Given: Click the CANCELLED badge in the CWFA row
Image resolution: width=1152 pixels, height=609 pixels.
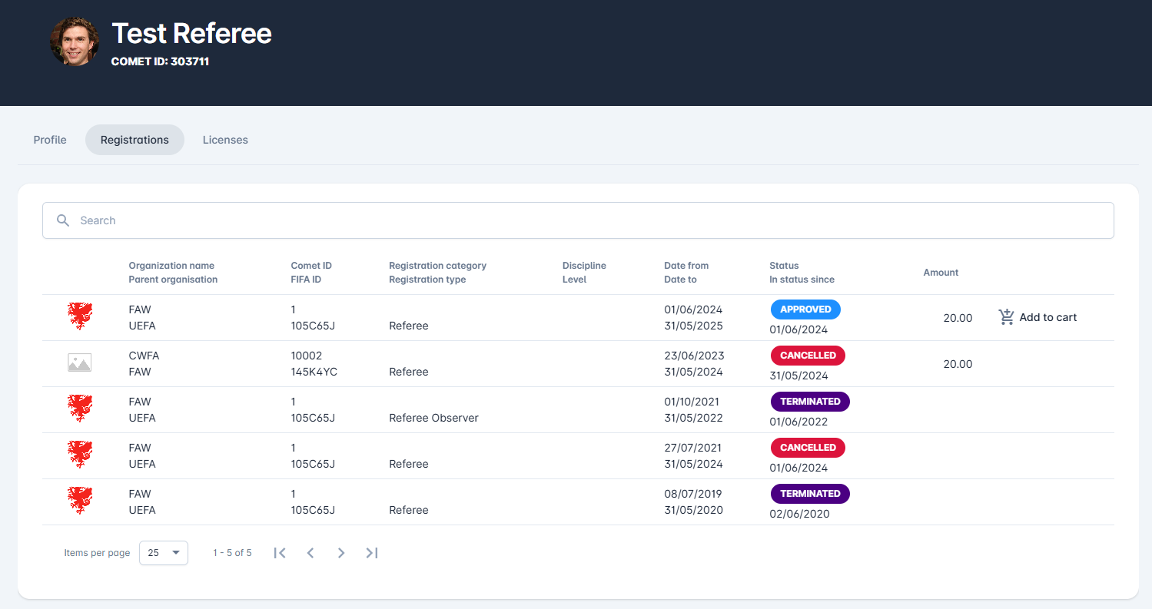Looking at the screenshot, I should coord(808,356).
